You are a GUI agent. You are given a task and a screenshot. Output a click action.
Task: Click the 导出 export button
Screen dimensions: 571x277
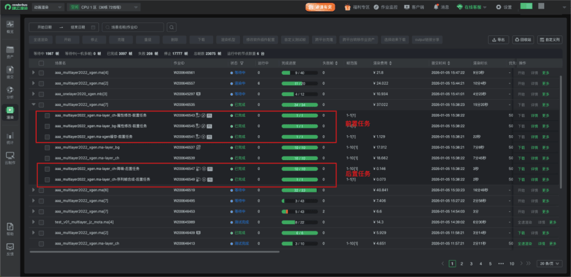[498, 40]
